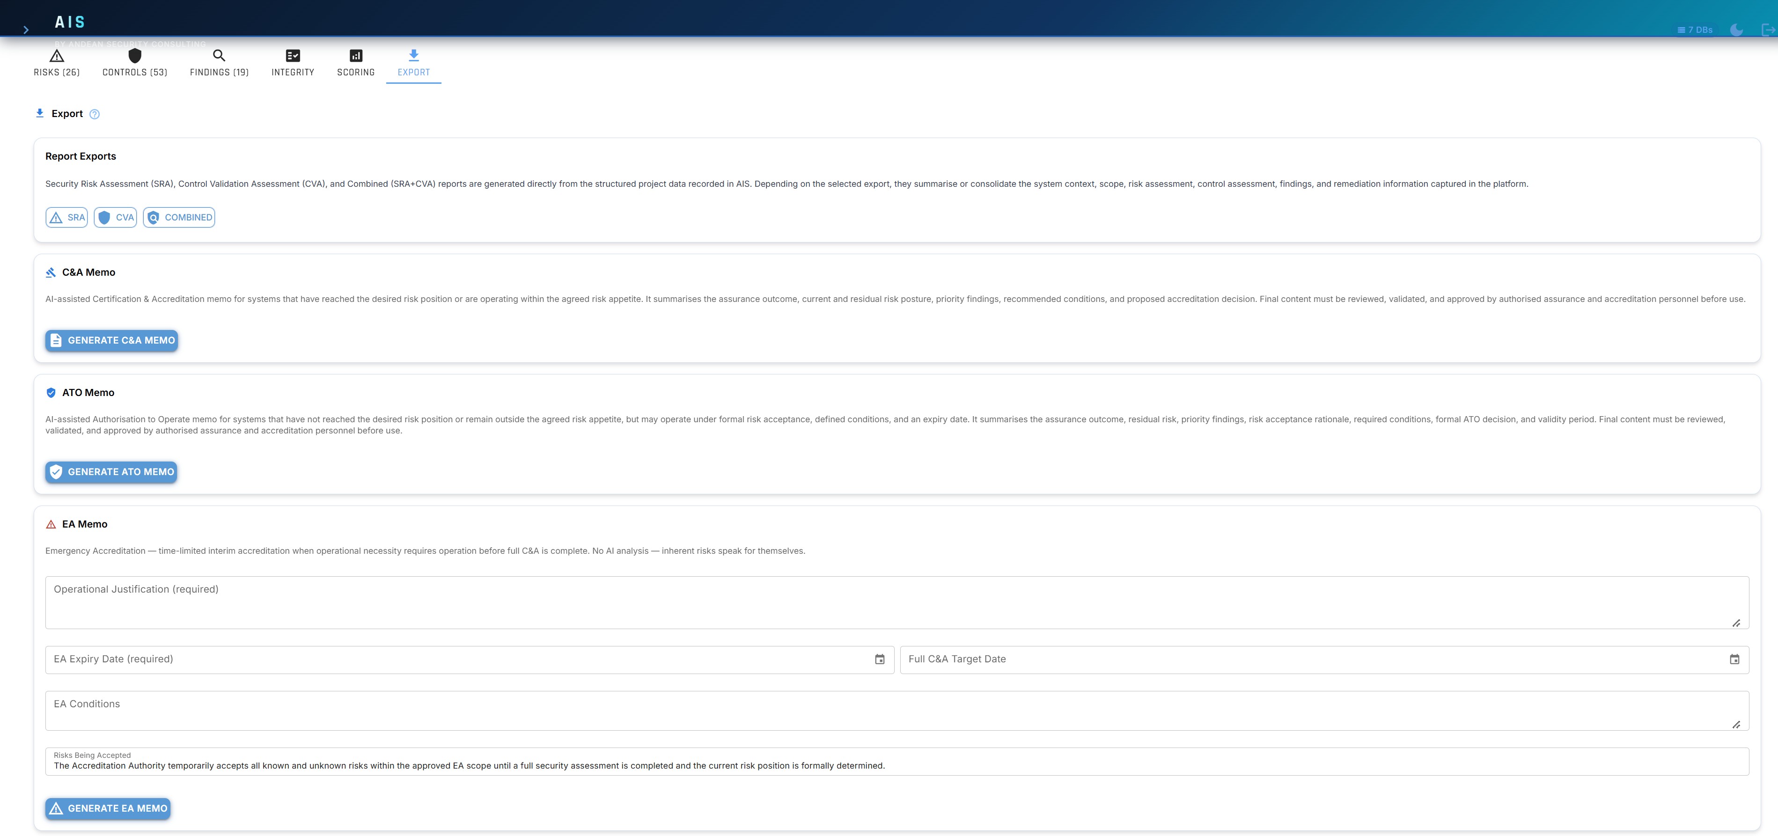Focus the EA Conditions text area
This screenshot has height=836, width=1778.
[x=897, y=711]
